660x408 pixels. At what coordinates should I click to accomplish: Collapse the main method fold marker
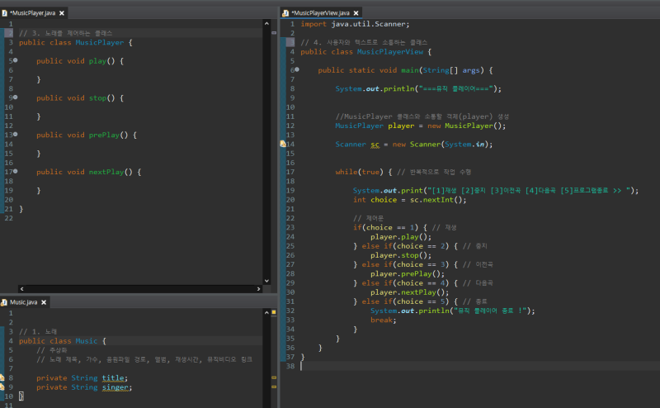click(x=296, y=70)
